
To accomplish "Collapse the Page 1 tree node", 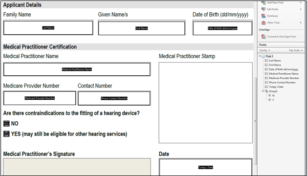I will coord(260,56).
